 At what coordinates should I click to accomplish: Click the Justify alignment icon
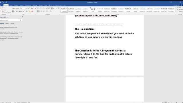pos(44,11)
